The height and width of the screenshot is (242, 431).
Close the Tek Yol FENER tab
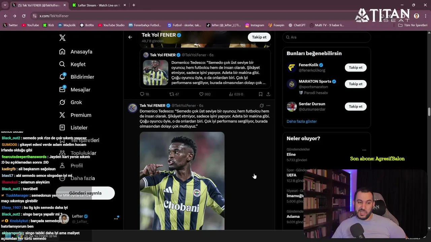(65, 5)
